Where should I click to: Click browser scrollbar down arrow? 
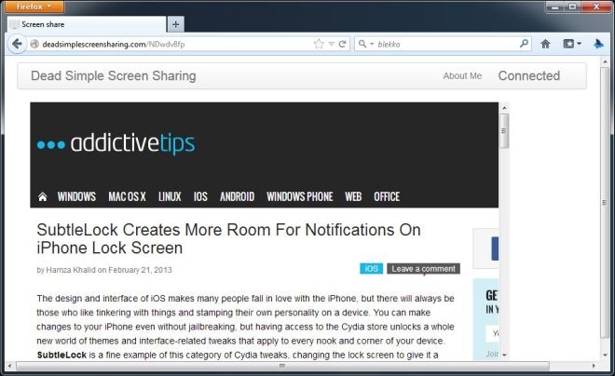pos(605,356)
